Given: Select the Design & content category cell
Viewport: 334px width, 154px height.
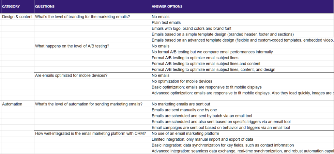Looking at the screenshot, I should [x=17, y=17].
